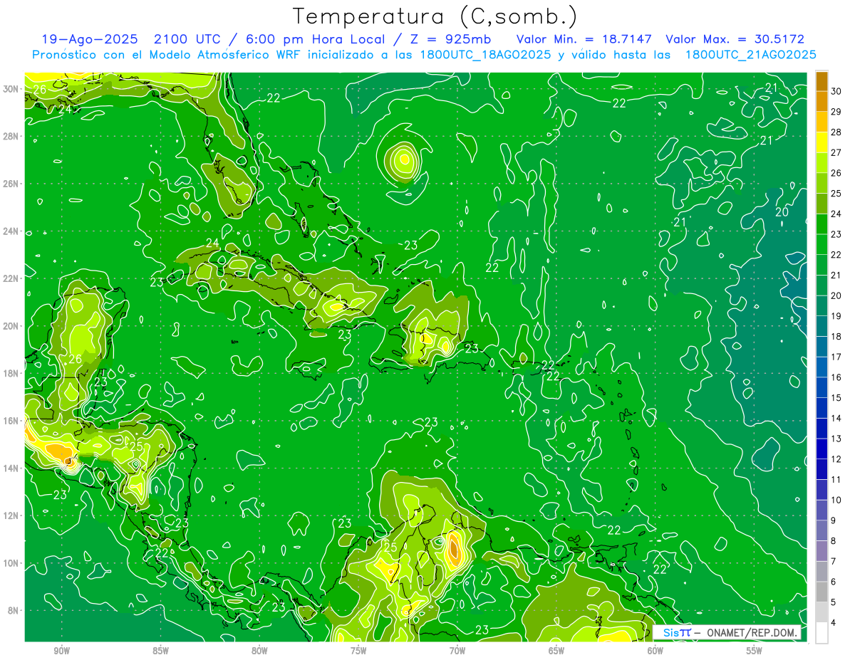Click 'Valor Max. = 30.5172' text

point(735,40)
